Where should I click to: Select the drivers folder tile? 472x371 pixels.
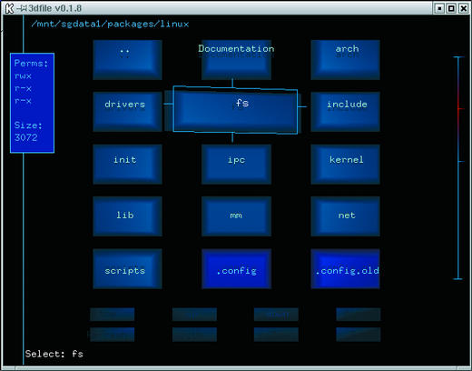127,112
